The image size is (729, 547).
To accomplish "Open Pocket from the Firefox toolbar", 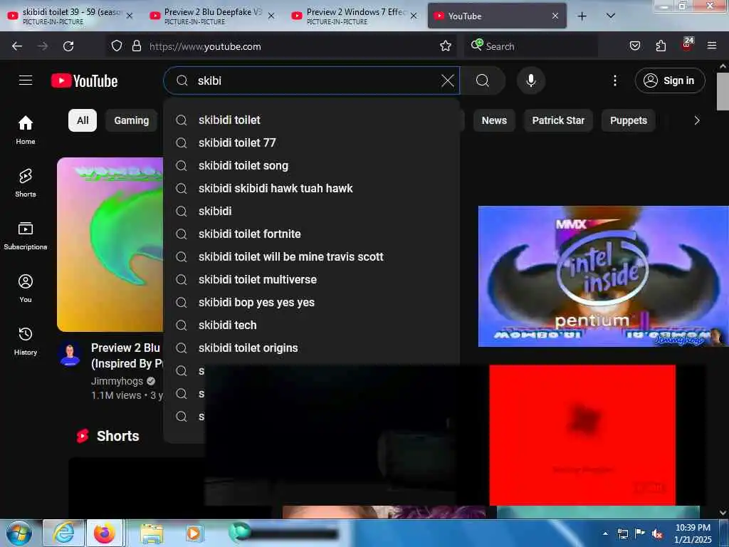I will click(x=634, y=46).
